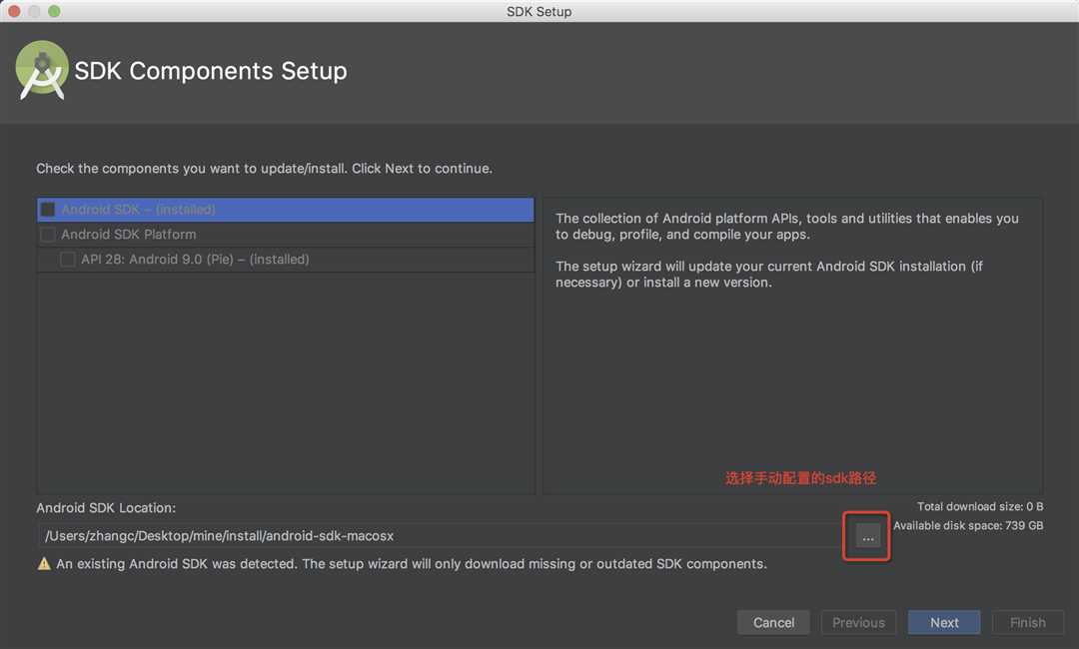Close the SDK Setup window

(14, 11)
